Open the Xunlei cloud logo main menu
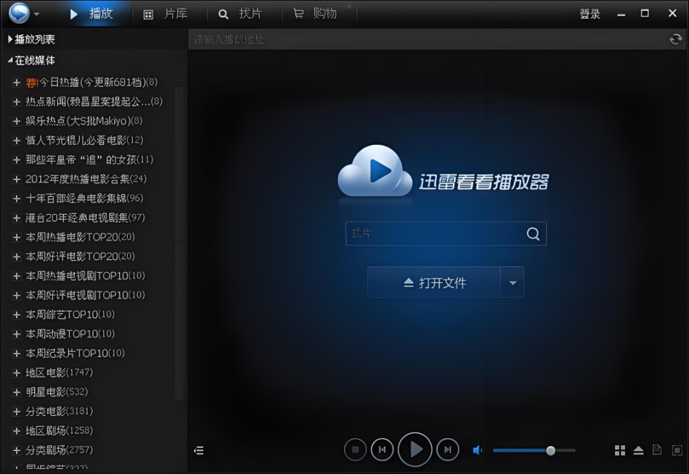This screenshot has height=474, width=689. [19, 13]
